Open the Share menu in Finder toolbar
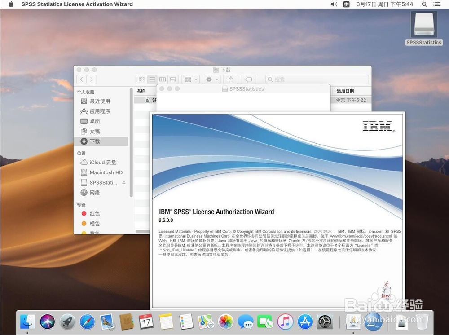The width and height of the screenshot is (449, 335). (230, 79)
